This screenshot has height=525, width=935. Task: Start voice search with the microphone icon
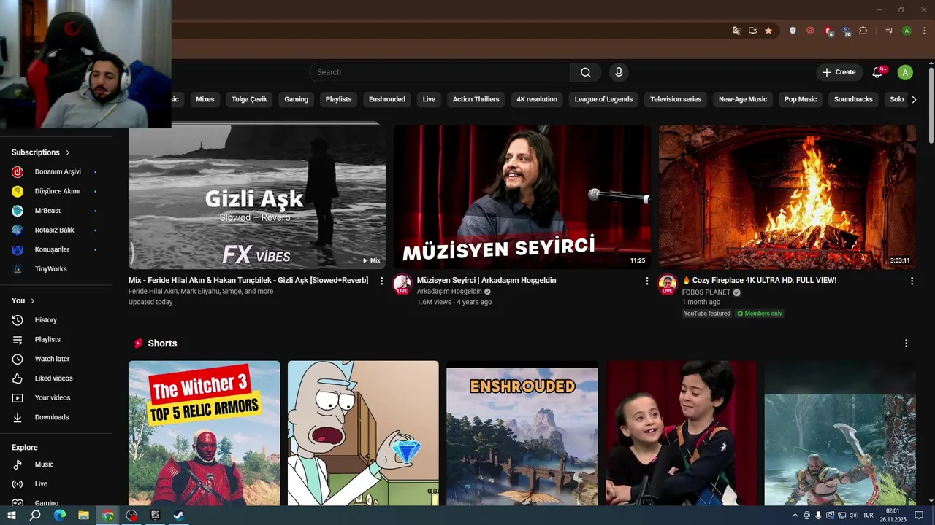pyautogui.click(x=619, y=72)
